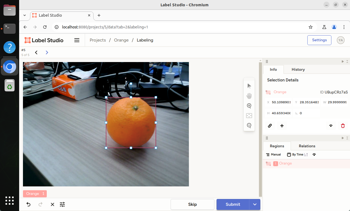Go to Projects breadcrumb link
Image resolution: width=350 pixels, height=211 pixels.
pyautogui.click(x=98, y=40)
